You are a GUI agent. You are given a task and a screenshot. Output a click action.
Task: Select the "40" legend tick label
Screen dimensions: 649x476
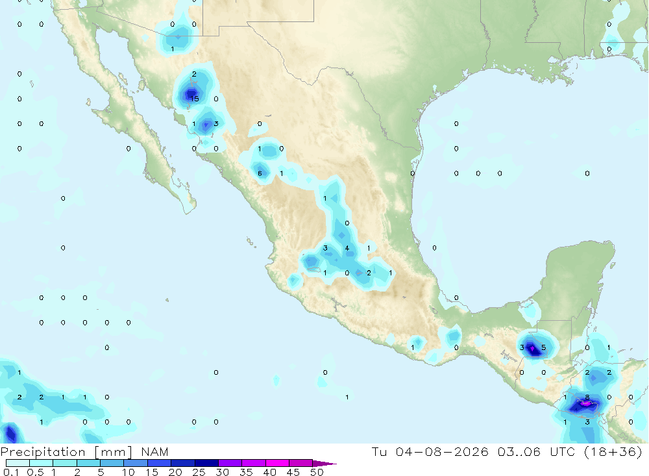click(270, 472)
